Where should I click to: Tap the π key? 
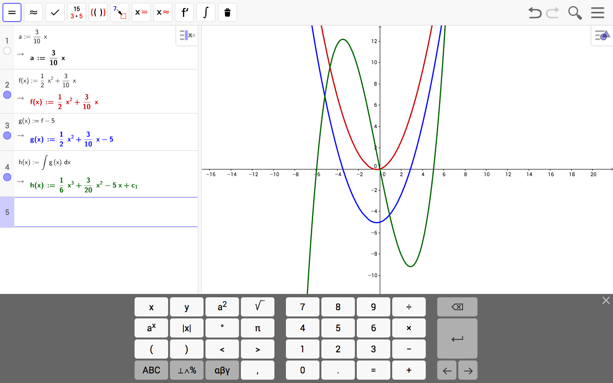(258, 328)
